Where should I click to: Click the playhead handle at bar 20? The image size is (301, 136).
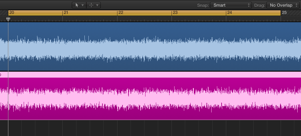click(x=8, y=20)
